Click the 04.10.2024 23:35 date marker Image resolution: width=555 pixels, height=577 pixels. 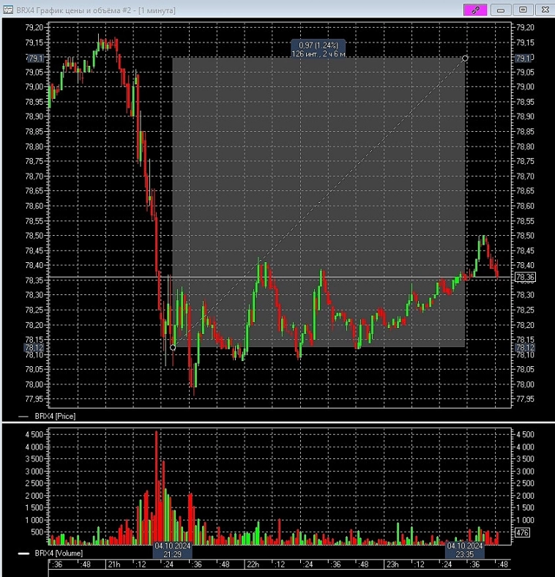tap(464, 550)
